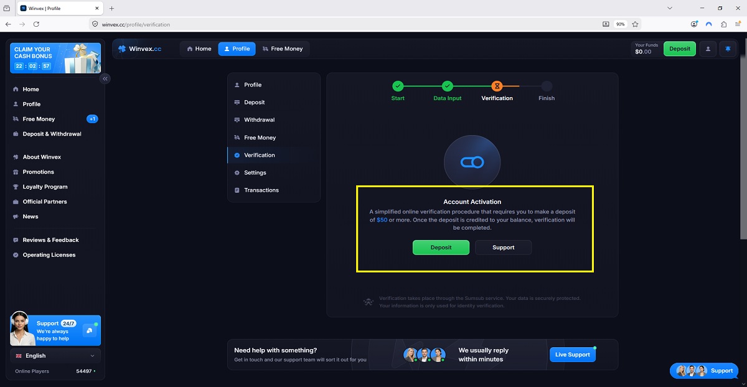Click the Start step checkmark
The width and height of the screenshot is (747, 387).
(398, 86)
